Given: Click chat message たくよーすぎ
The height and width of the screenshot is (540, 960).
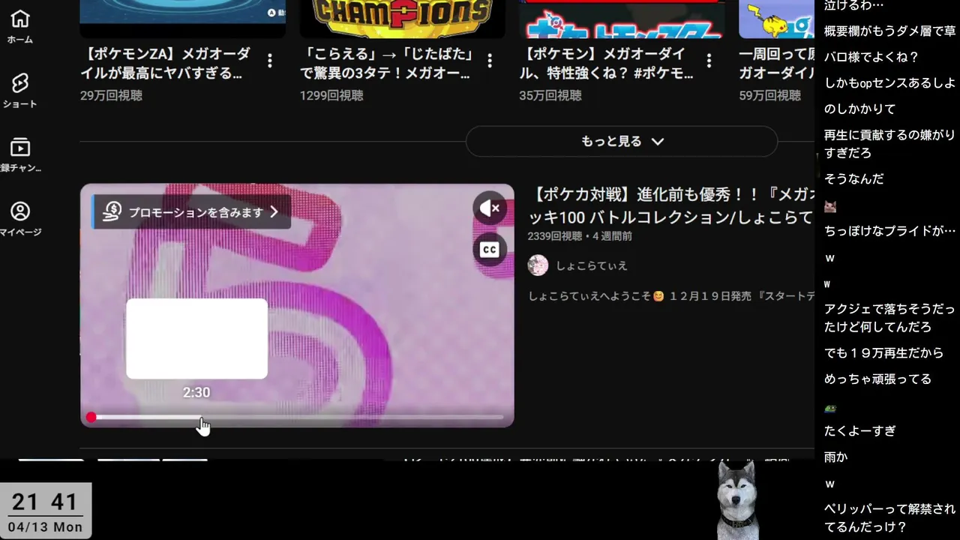Looking at the screenshot, I should 859,430.
